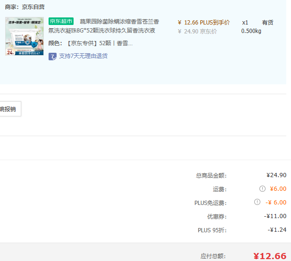This screenshot has width=291, height=261.
Task: Click the info icon beside 运费
Action: (262, 189)
